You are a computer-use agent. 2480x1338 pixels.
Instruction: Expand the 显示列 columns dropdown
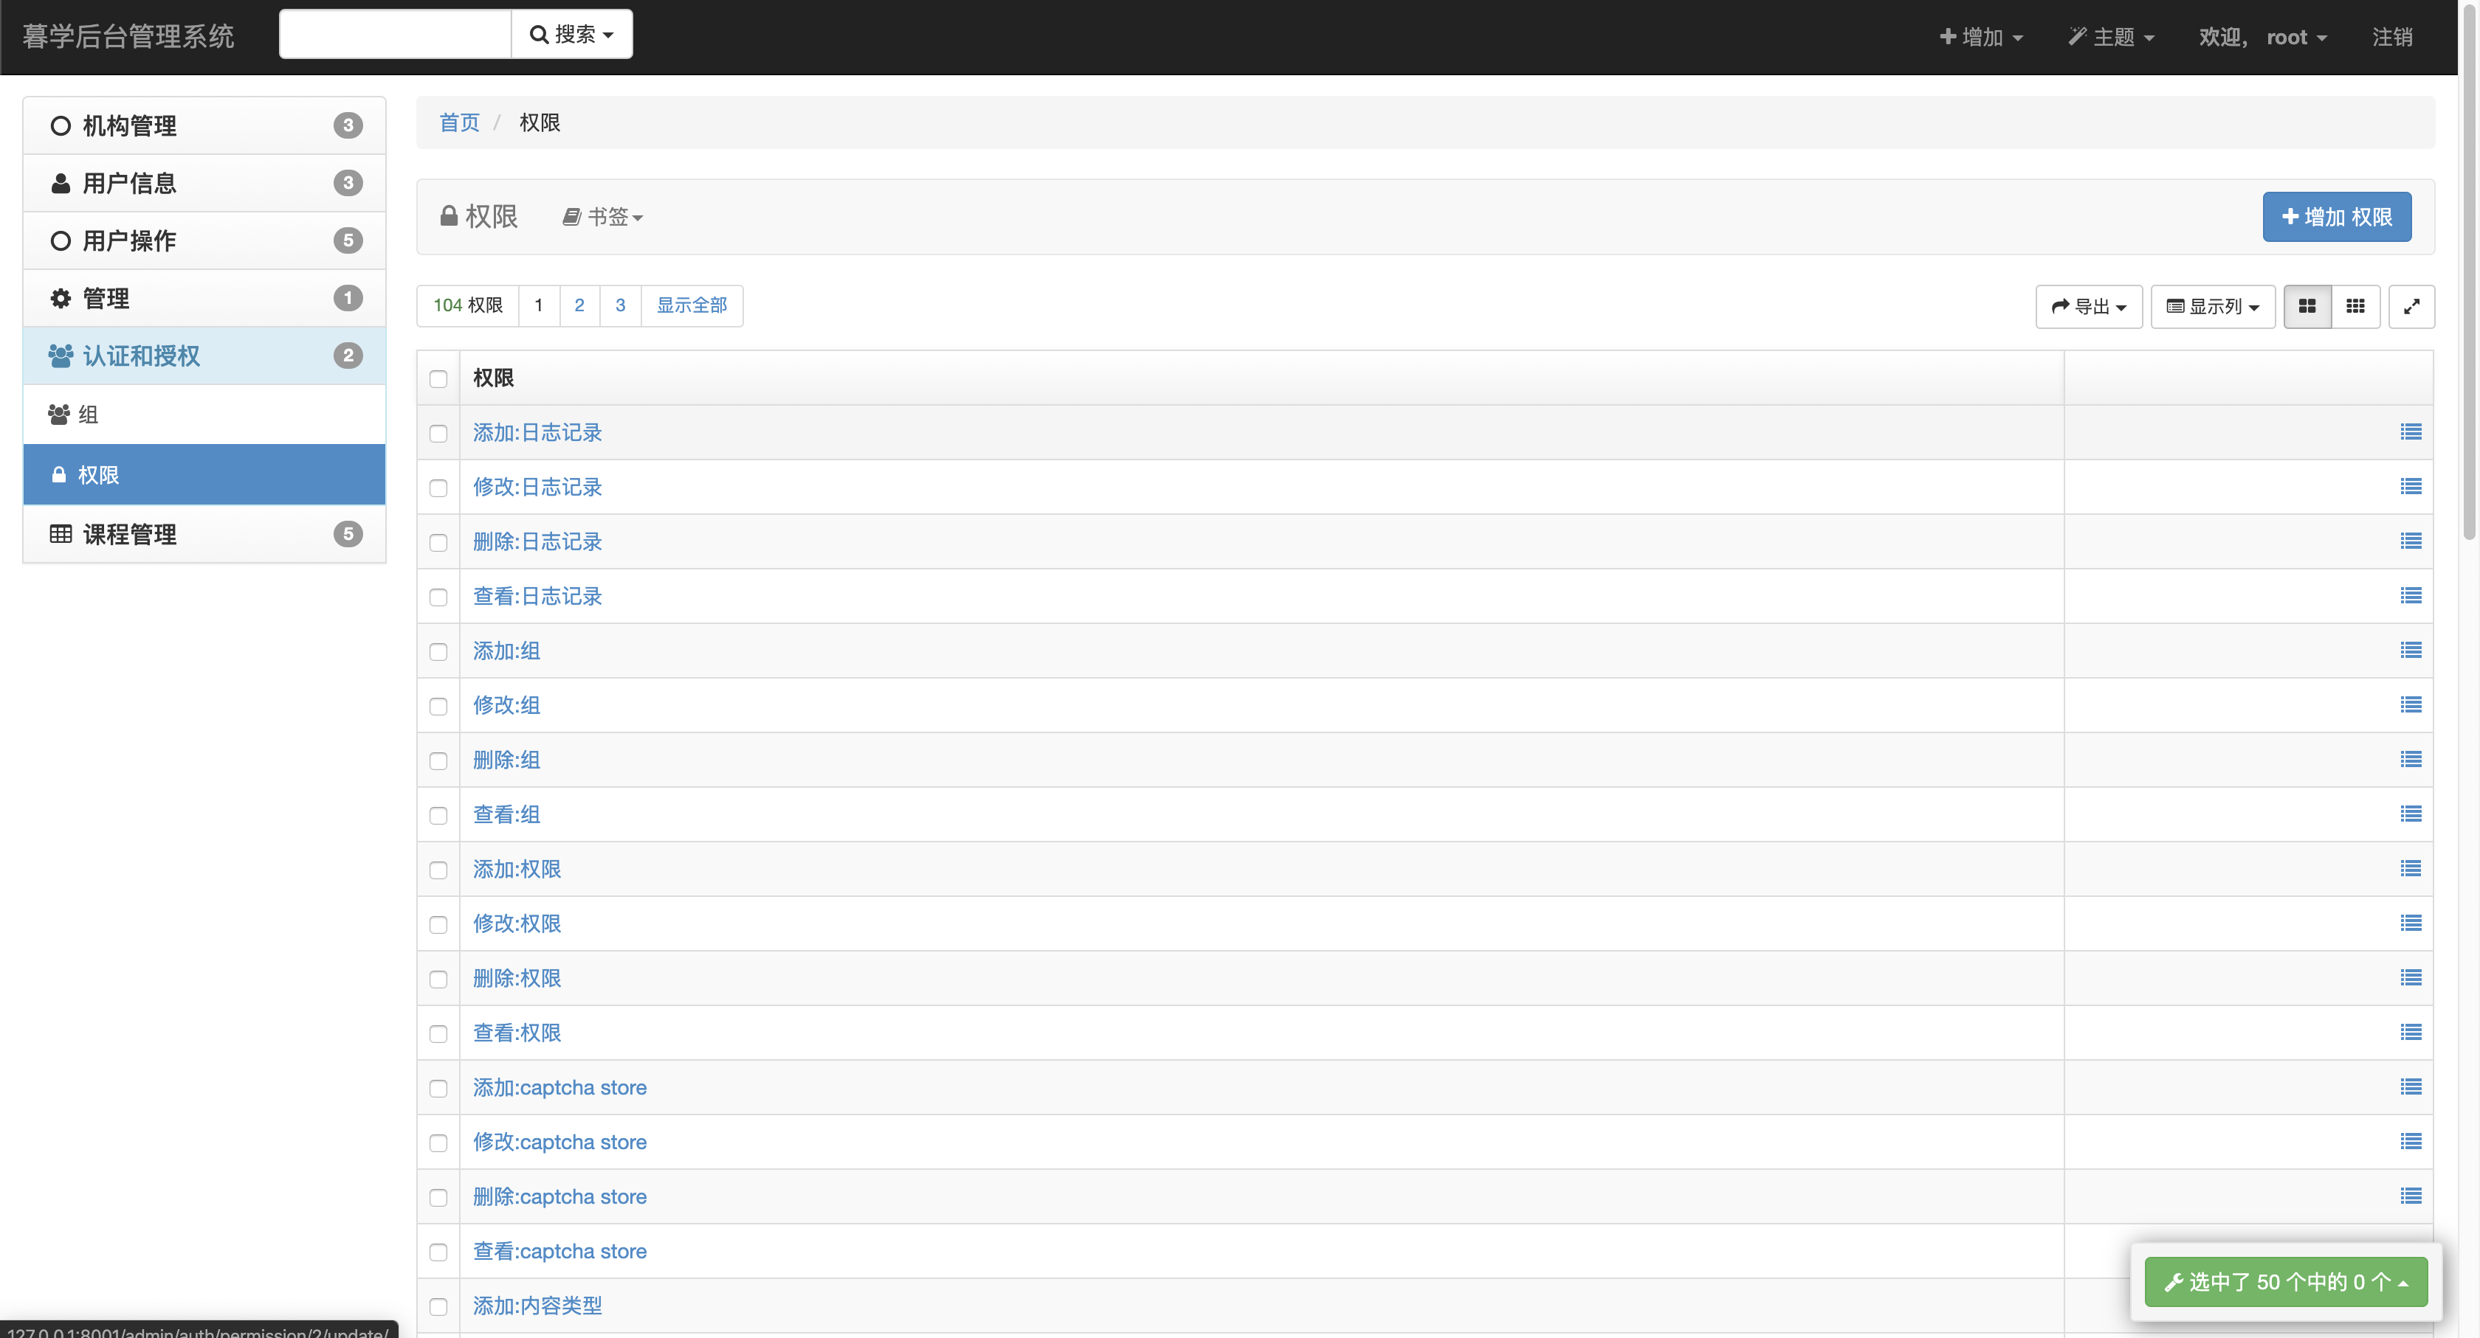(2212, 306)
